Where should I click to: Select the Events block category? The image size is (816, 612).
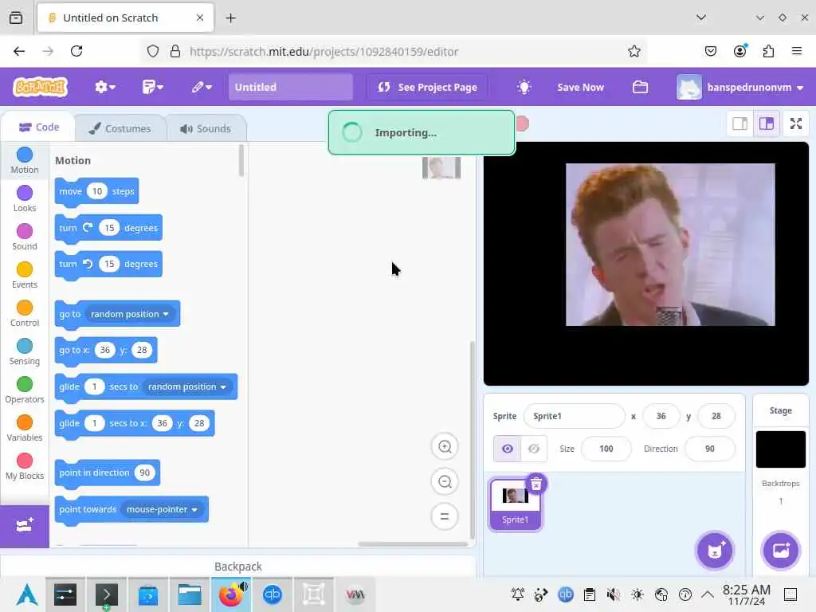(25, 275)
